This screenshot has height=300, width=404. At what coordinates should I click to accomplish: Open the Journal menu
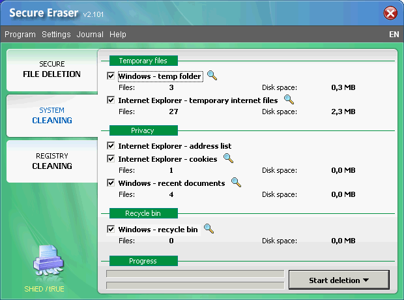[x=90, y=35]
